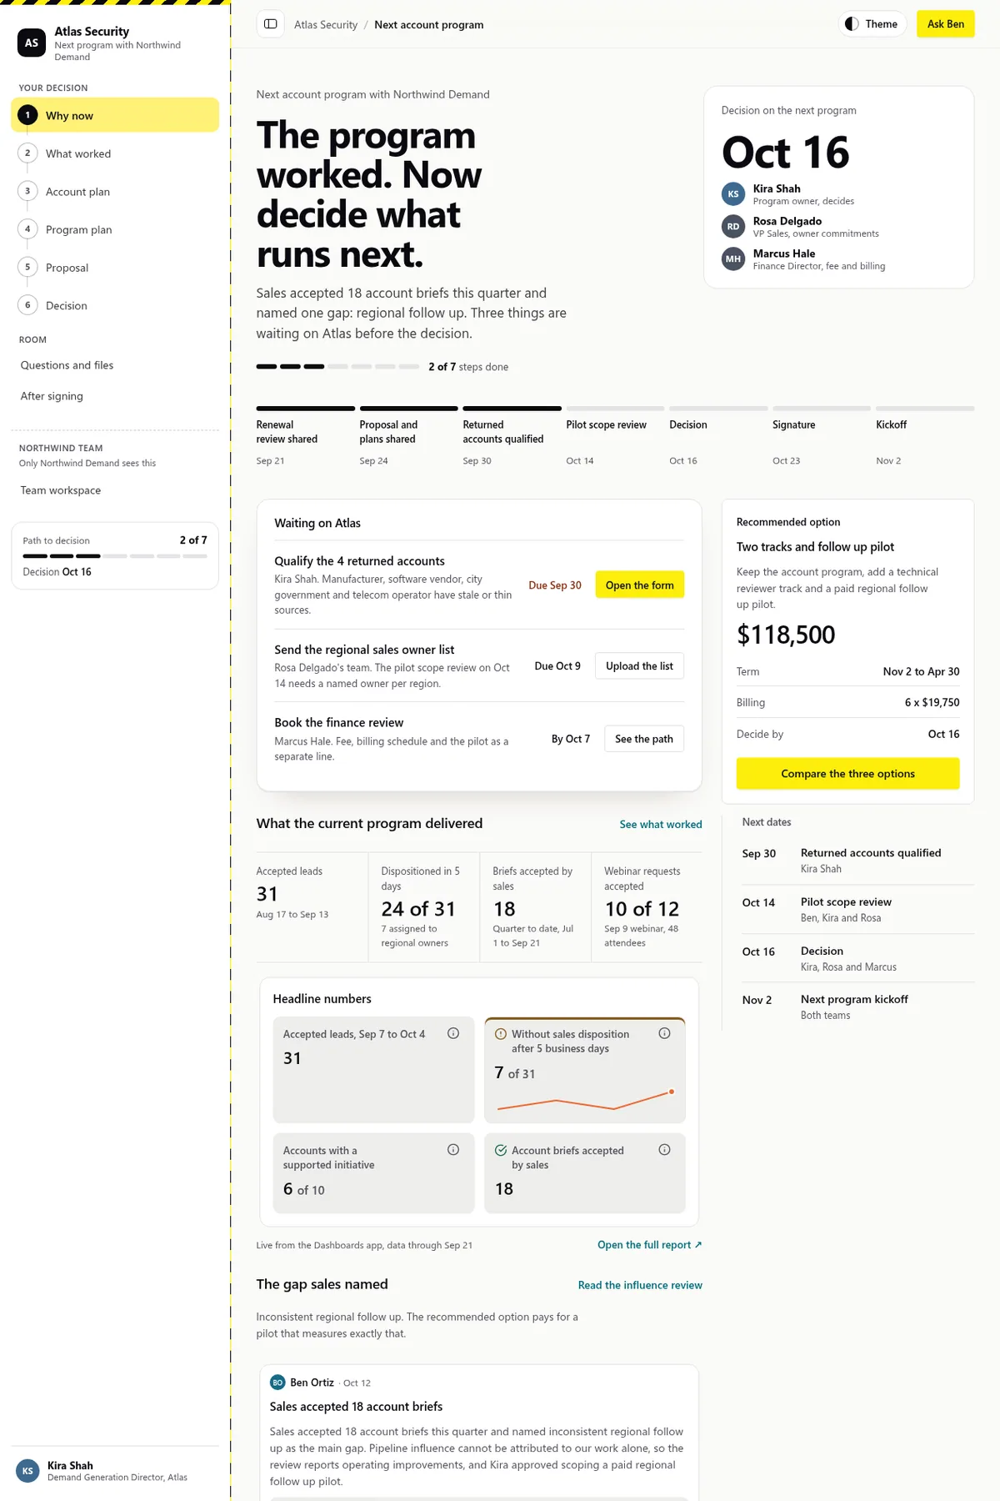The image size is (1000, 1501).
Task: Select the Proposal and plans shared milestone
Action: tap(408, 436)
